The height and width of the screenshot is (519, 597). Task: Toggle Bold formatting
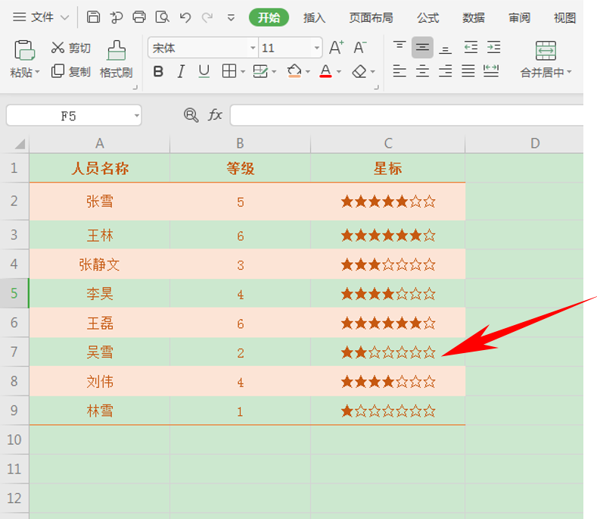tap(158, 71)
